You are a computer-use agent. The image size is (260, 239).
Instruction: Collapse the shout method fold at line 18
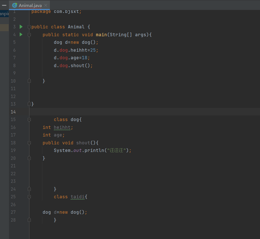[29, 143]
